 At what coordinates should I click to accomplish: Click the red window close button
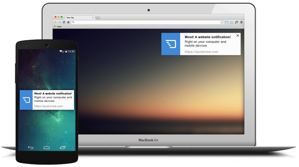pos(56,17)
